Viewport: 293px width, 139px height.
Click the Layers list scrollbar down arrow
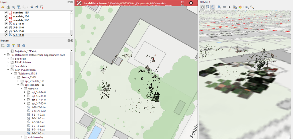tap(72, 35)
